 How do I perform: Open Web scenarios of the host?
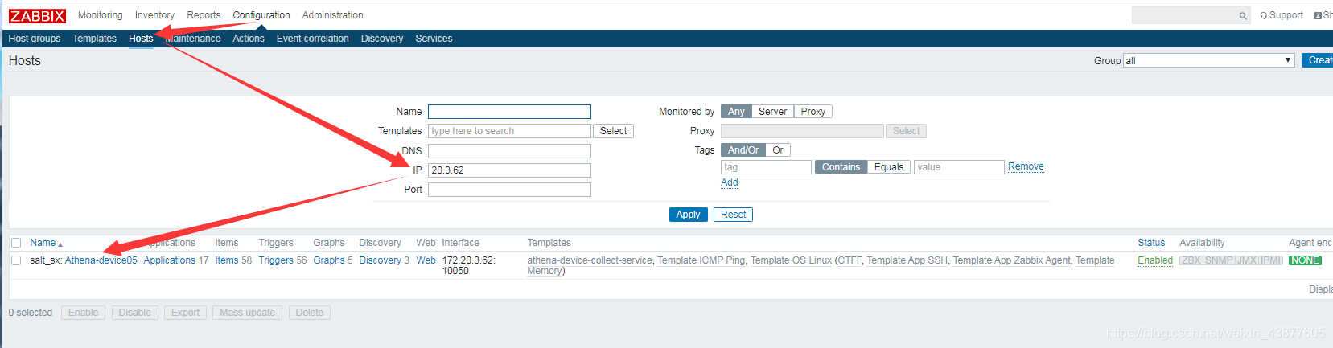[426, 260]
